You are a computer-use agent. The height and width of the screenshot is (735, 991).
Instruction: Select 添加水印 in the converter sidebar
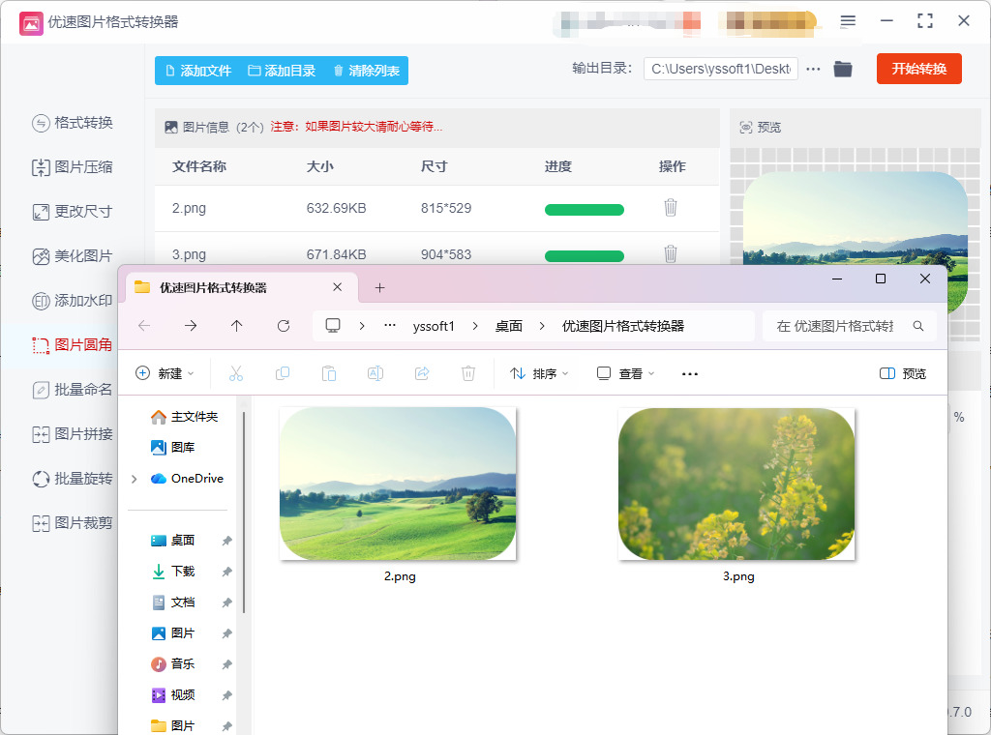73,301
